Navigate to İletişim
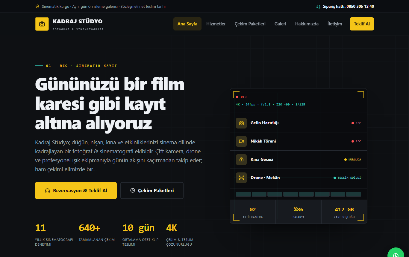 pyautogui.click(x=335, y=24)
